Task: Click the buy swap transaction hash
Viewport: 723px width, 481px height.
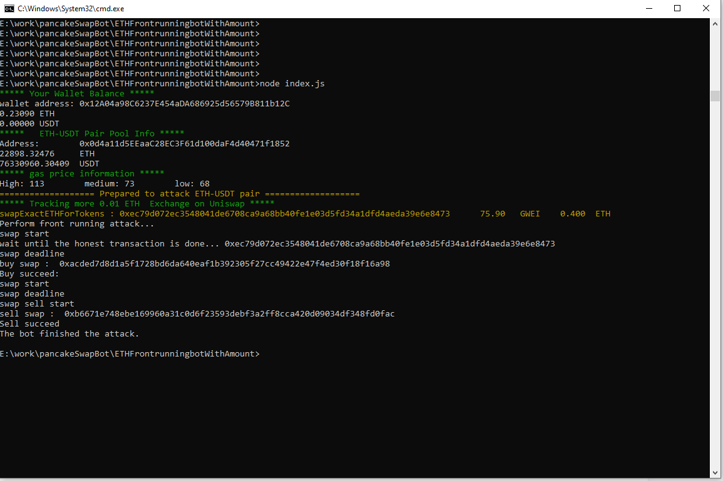Action: coord(224,264)
